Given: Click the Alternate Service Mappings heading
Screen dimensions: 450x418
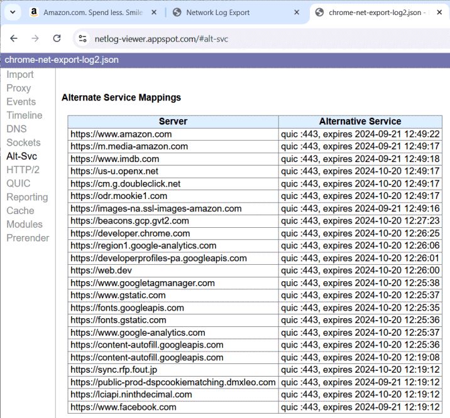Looking at the screenshot, I should (121, 97).
